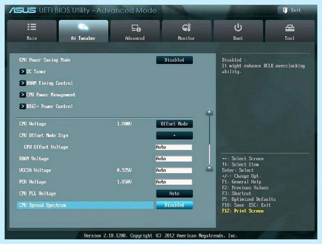Click the VCCSA Voltage input field

click(x=174, y=170)
